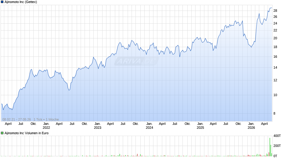The width and height of the screenshot is (285, 159).
Task: Click the price axis label 12
Action: pyautogui.click(x=275, y=80)
